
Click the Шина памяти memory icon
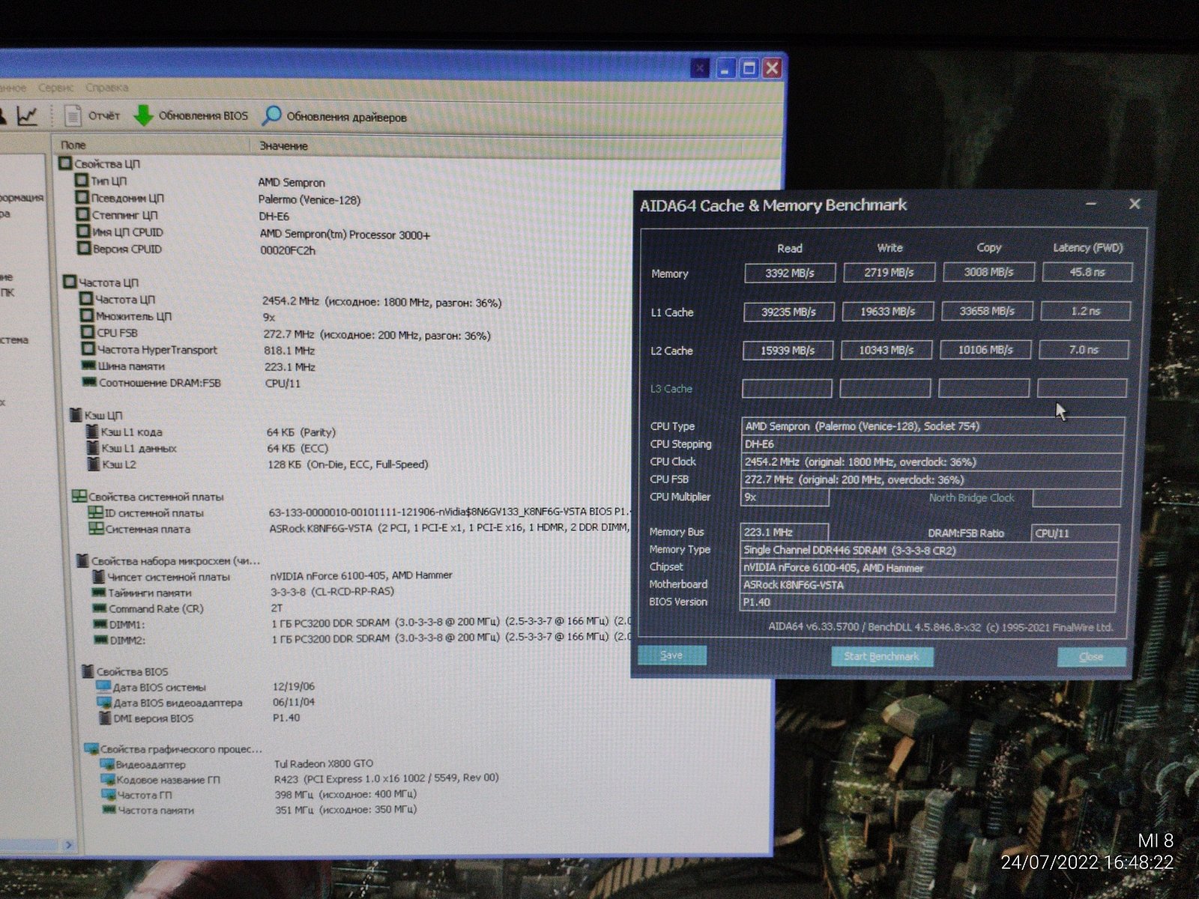click(x=88, y=366)
